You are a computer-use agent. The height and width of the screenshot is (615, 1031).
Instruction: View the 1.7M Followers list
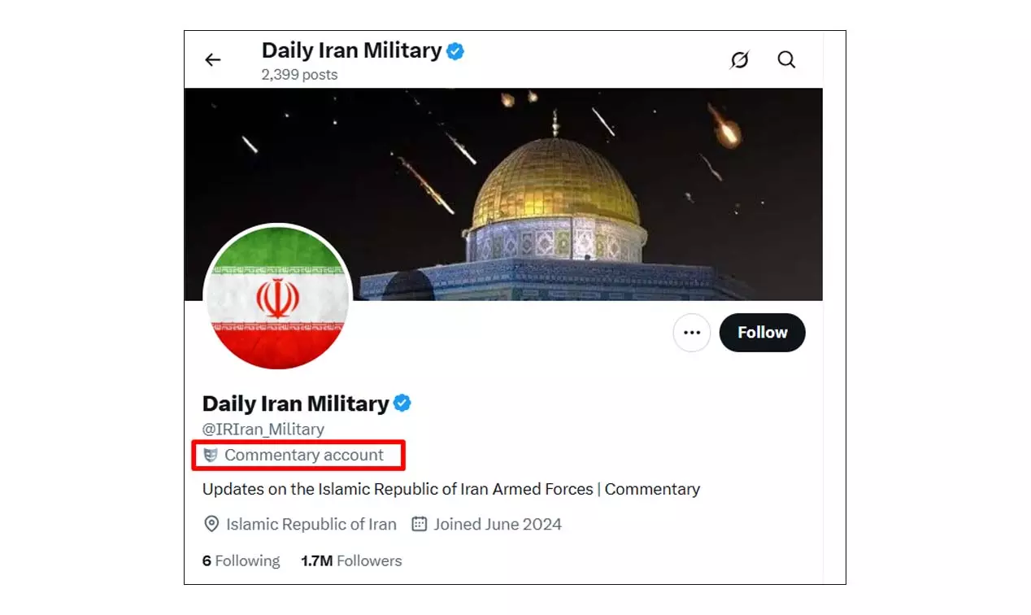pos(351,560)
